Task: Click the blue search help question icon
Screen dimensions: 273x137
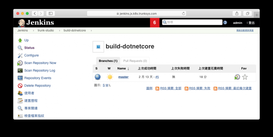Action: 225,22
